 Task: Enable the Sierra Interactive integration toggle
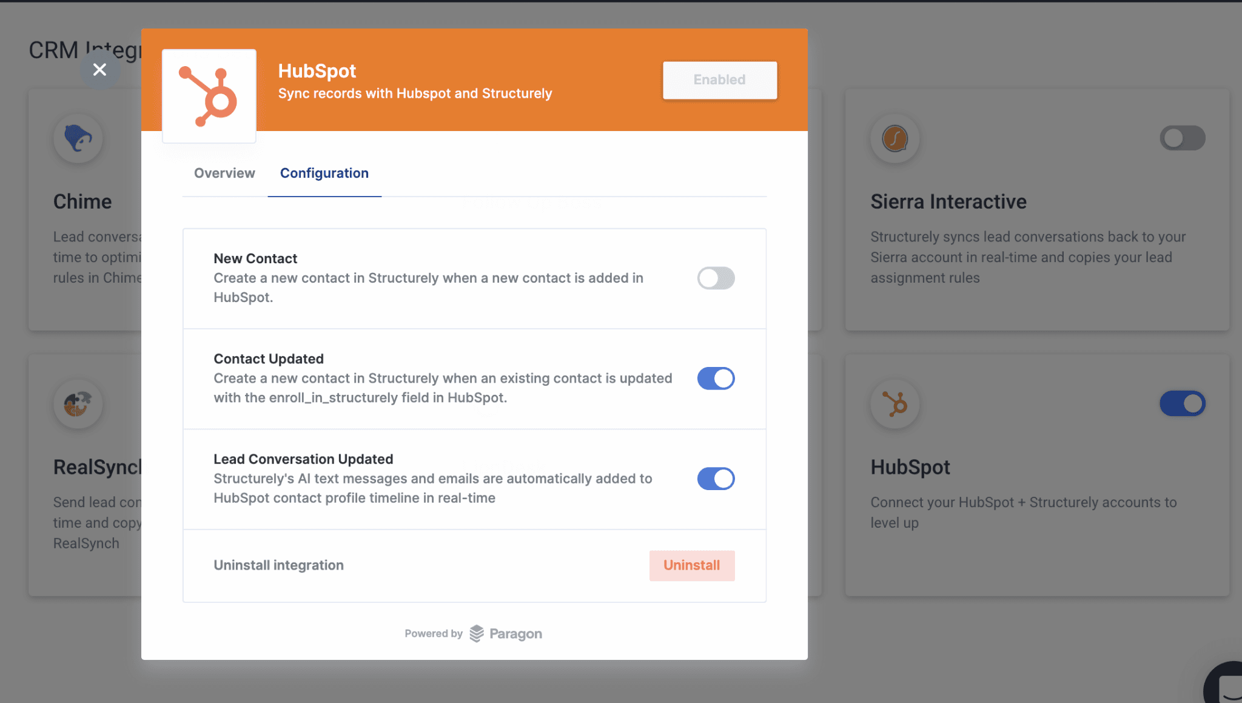pos(1182,138)
